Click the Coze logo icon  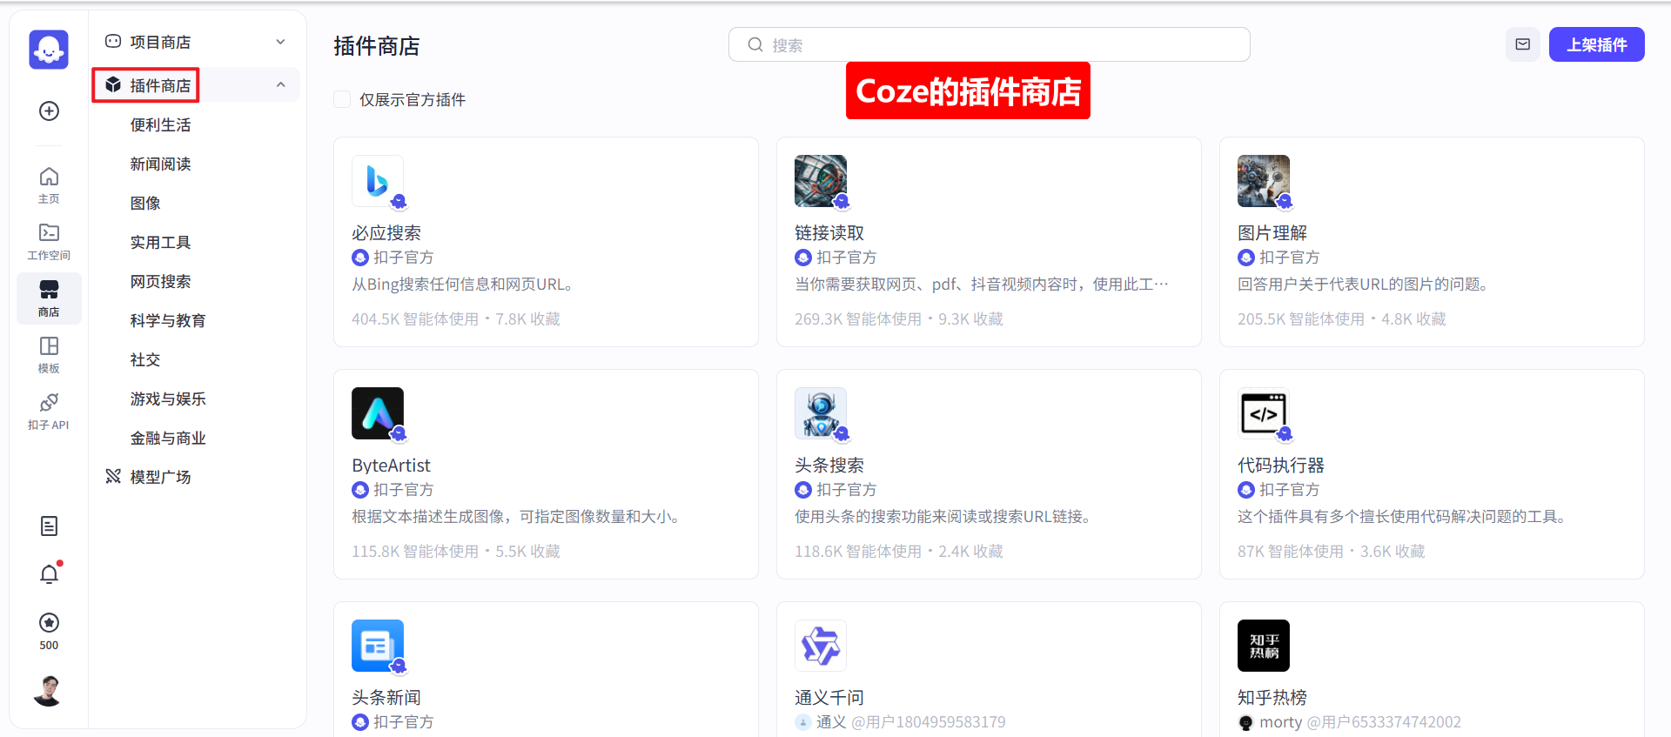click(49, 50)
